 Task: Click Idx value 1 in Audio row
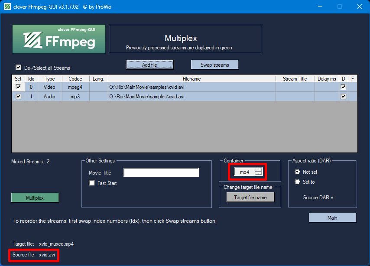pos(31,96)
